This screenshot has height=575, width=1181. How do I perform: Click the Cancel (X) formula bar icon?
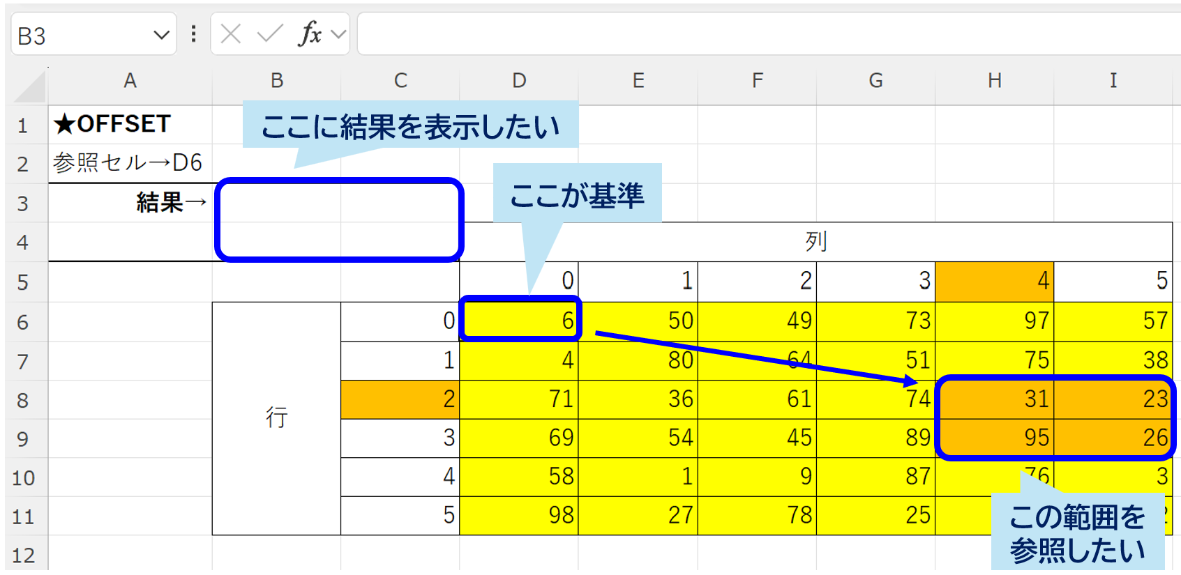point(231,33)
